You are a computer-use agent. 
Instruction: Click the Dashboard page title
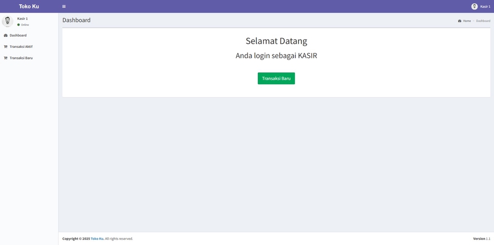pyautogui.click(x=76, y=20)
